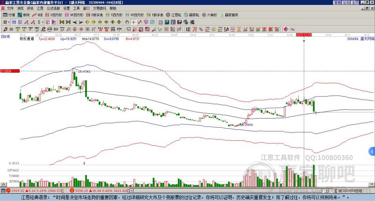Open the 浏览 menu
Viewport: 375px width, 201px height.
[21, 8]
